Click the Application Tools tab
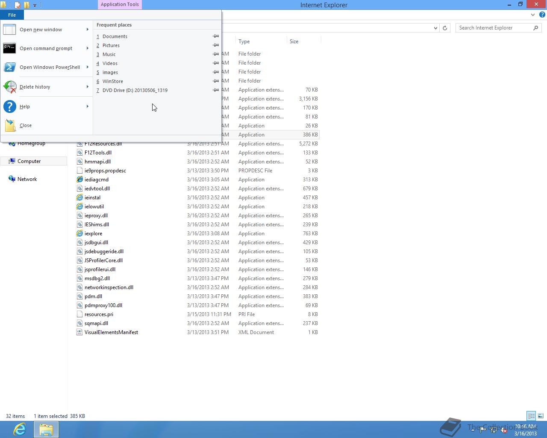Screen dimensions: 547x438 120,4
